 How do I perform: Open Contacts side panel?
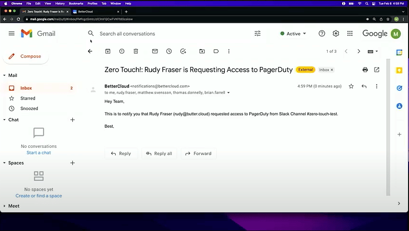pyautogui.click(x=399, y=106)
